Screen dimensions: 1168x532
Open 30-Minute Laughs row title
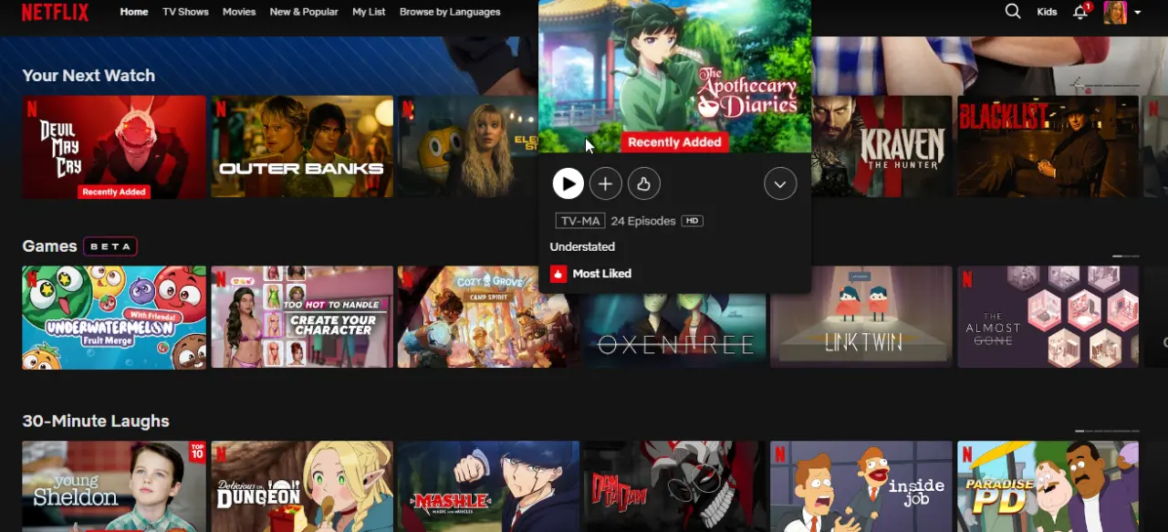point(96,422)
